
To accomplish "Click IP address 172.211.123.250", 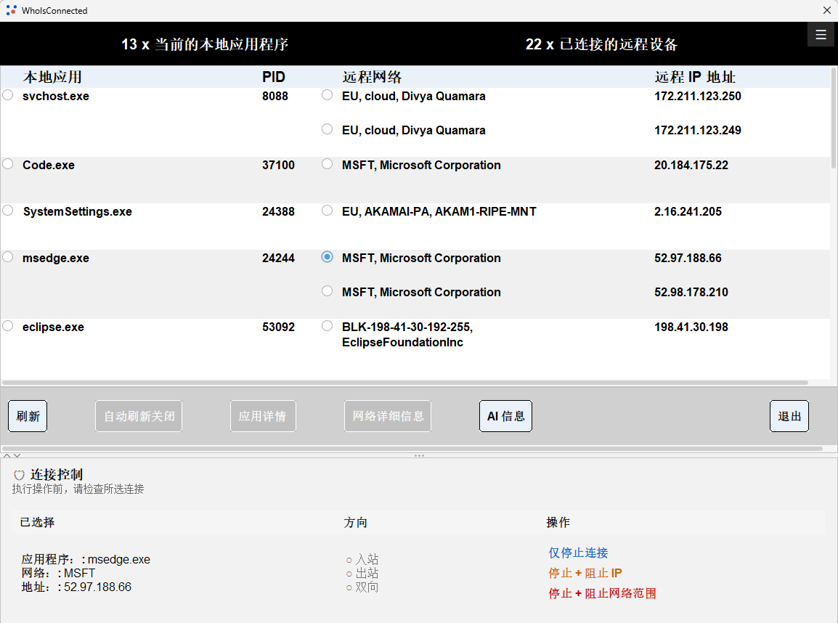I will point(697,96).
